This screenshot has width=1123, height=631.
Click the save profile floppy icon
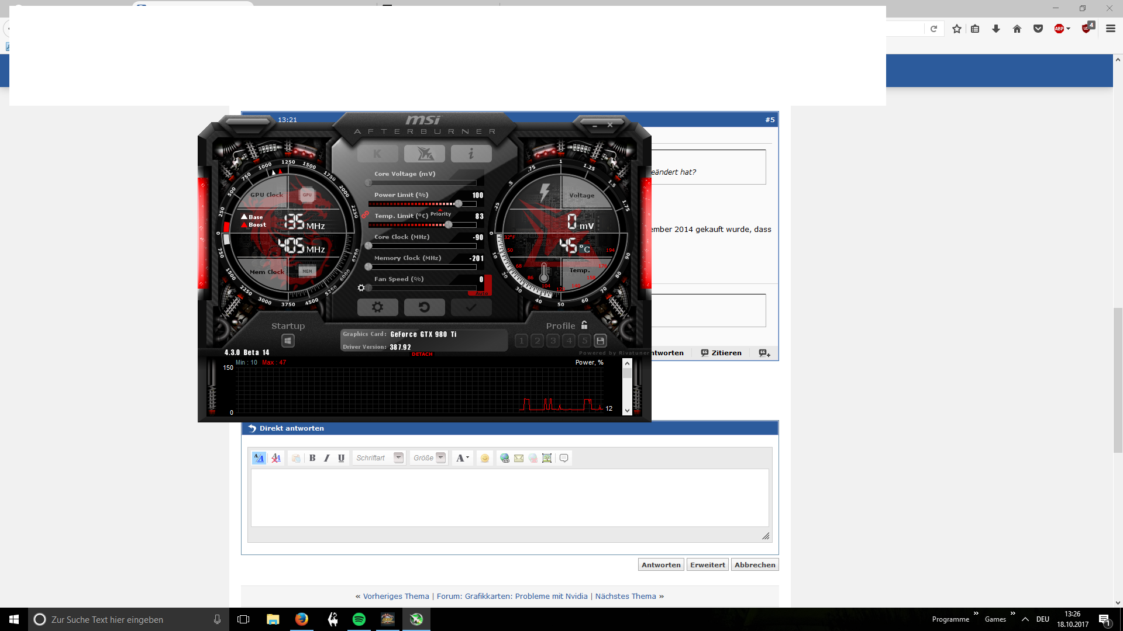click(600, 341)
